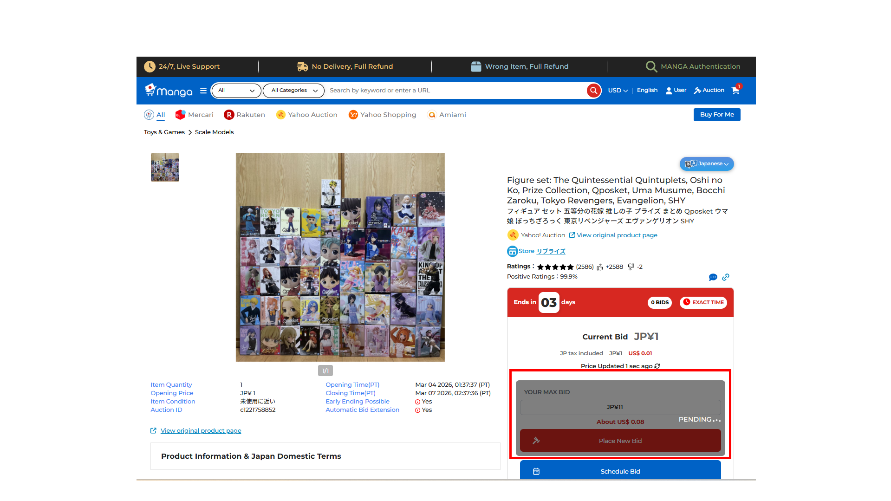The width and height of the screenshot is (891, 501).
Task: Click the hamburger menu icon
Action: [x=203, y=91]
